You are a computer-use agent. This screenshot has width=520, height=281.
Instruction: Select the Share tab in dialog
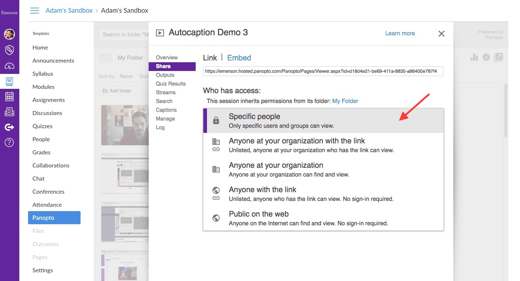172,66
